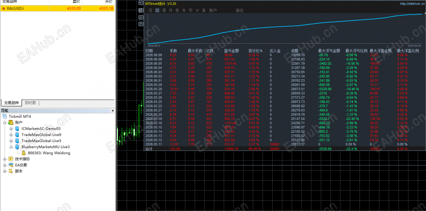
Task: Switch to the 即时图 tab
Action: tap(30, 103)
